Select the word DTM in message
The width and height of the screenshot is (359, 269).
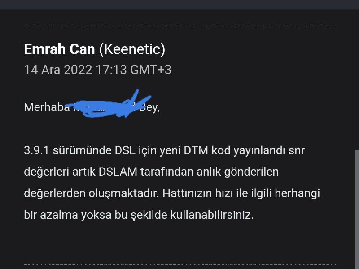pos(196,150)
